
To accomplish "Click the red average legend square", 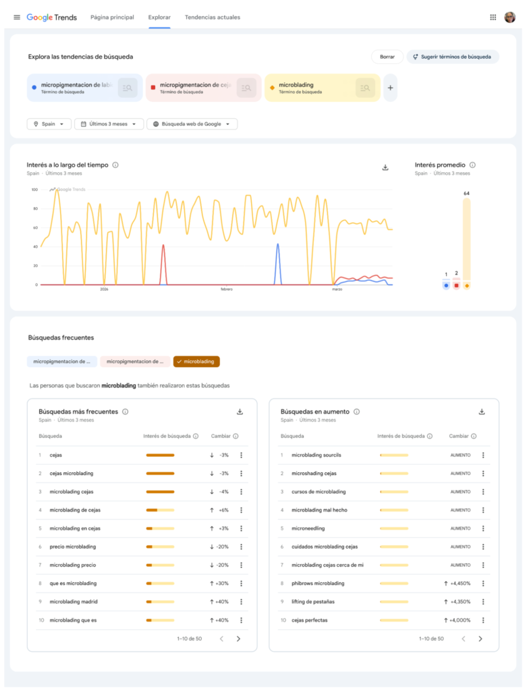I will [456, 285].
